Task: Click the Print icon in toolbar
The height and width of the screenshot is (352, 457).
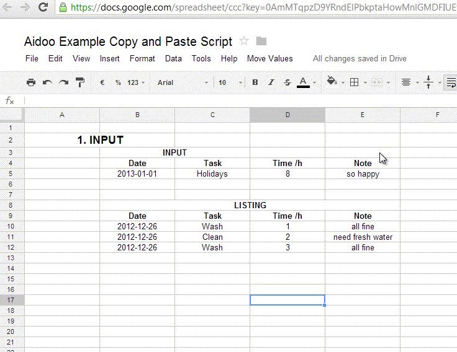Action: (x=31, y=82)
